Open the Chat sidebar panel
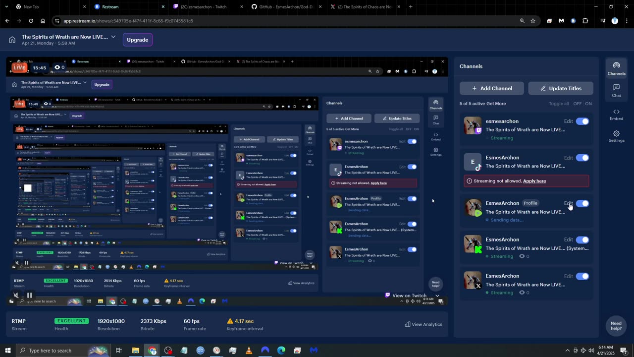 (616, 90)
